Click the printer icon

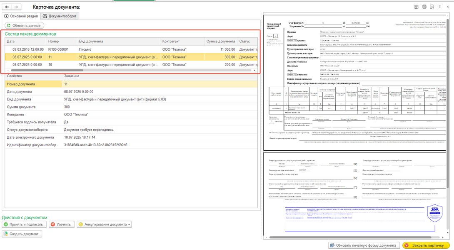click(x=424, y=7)
